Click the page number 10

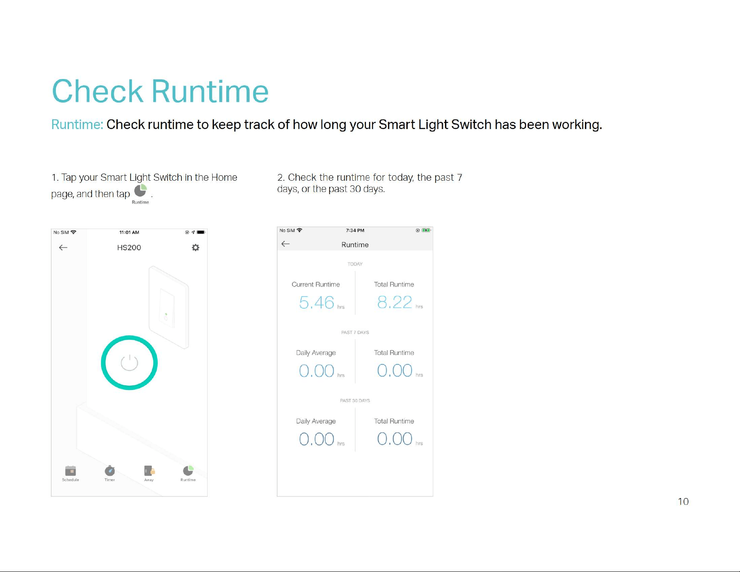point(683,501)
